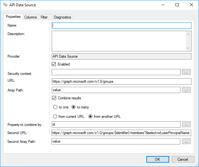The width and height of the screenshot is (199, 167).
Task: Open browse button next to Security context
Action: click(x=186, y=72)
